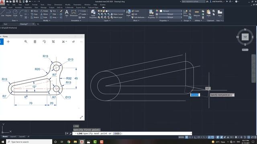Expand the Block panel dropdown
The width and height of the screenshot is (257, 144).
coord(136,21)
